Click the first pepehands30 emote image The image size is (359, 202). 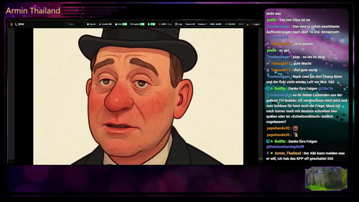point(295,128)
